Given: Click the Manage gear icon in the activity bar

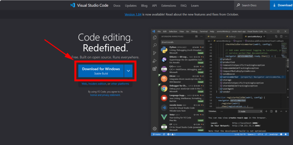Looking at the screenshot, I should [x=155, y=128].
